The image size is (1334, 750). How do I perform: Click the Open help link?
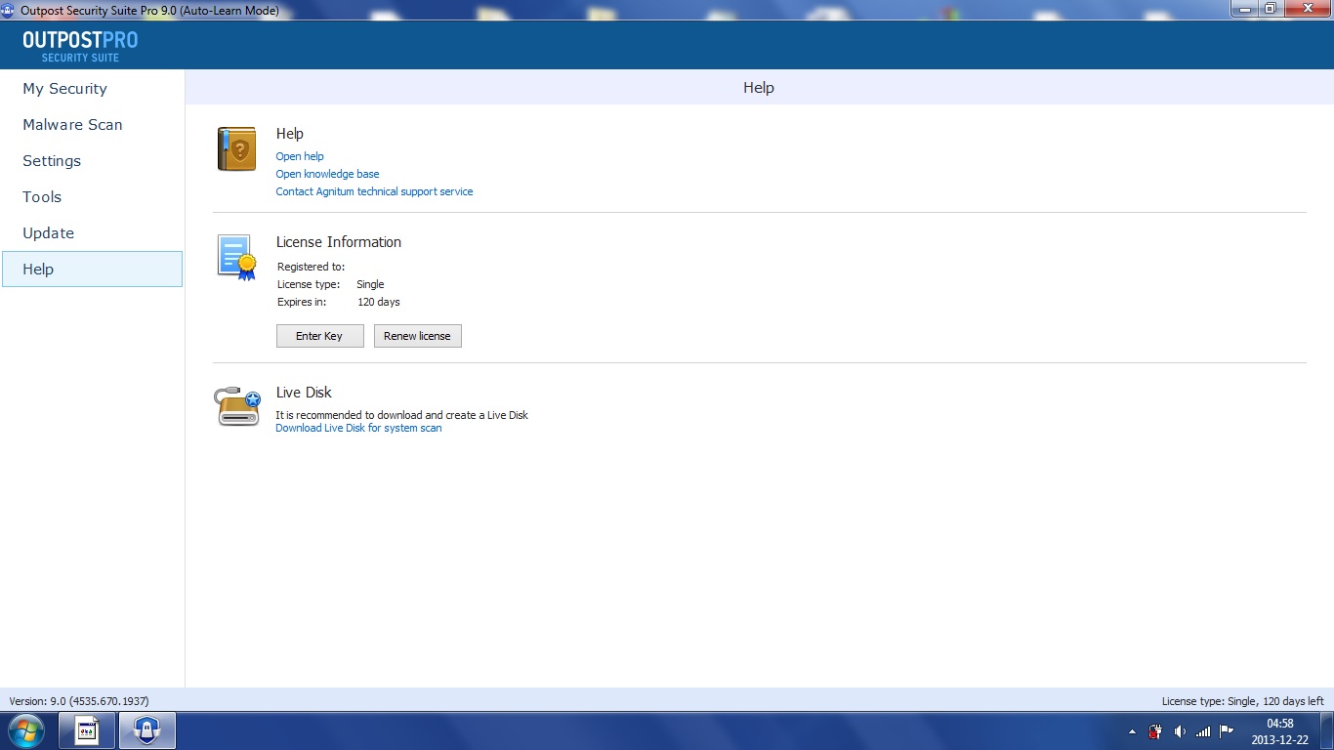pos(300,156)
